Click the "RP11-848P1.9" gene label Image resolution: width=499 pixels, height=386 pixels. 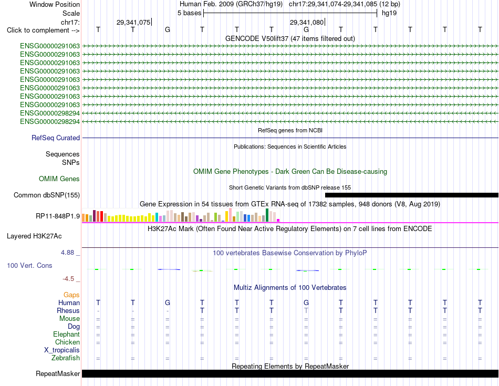(58, 216)
